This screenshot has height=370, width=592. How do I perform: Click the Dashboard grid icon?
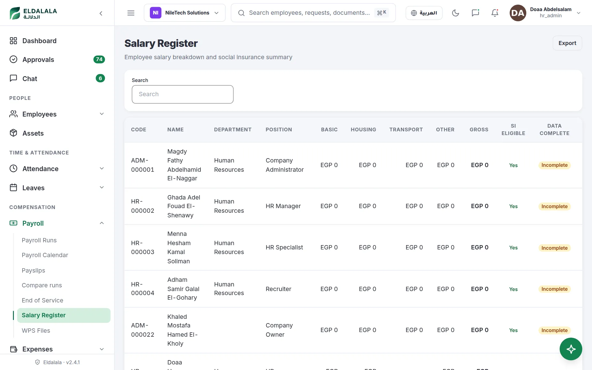pyautogui.click(x=13, y=41)
